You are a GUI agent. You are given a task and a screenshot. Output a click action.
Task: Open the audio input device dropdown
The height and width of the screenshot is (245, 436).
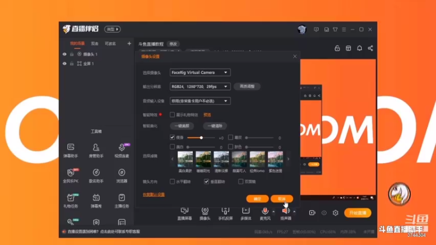[x=200, y=101]
